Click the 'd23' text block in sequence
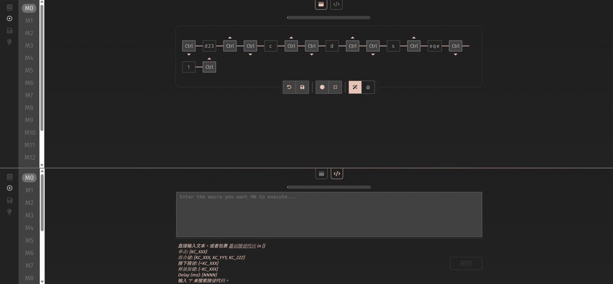 (209, 46)
